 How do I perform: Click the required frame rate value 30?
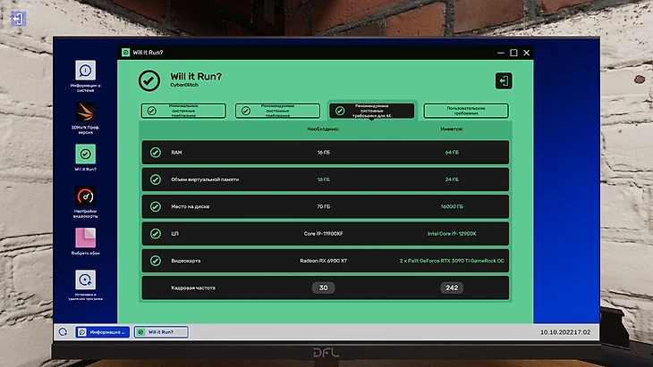tap(323, 288)
